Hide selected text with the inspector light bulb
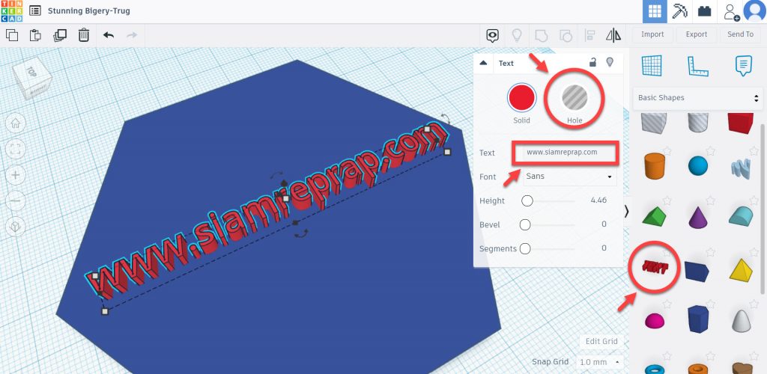767x374 pixels. pyautogui.click(x=610, y=63)
